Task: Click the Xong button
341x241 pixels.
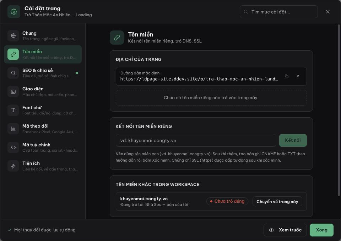Action: click(321, 230)
